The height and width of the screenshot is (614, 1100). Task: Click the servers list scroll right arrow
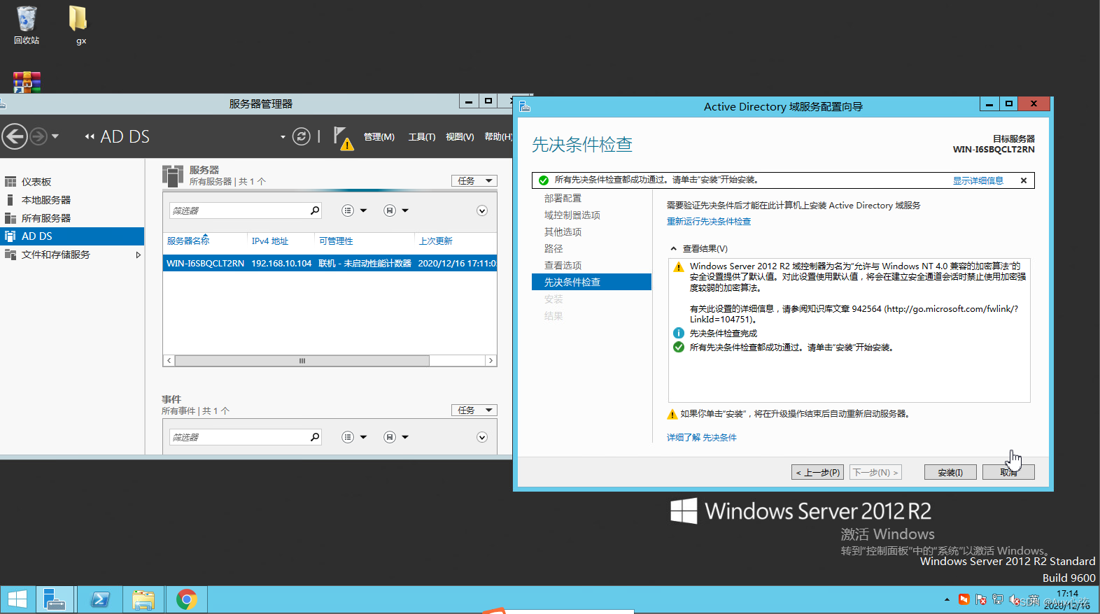tap(491, 361)
